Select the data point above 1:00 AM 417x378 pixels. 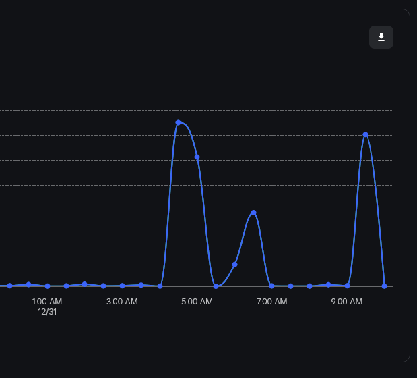(47, 286)
